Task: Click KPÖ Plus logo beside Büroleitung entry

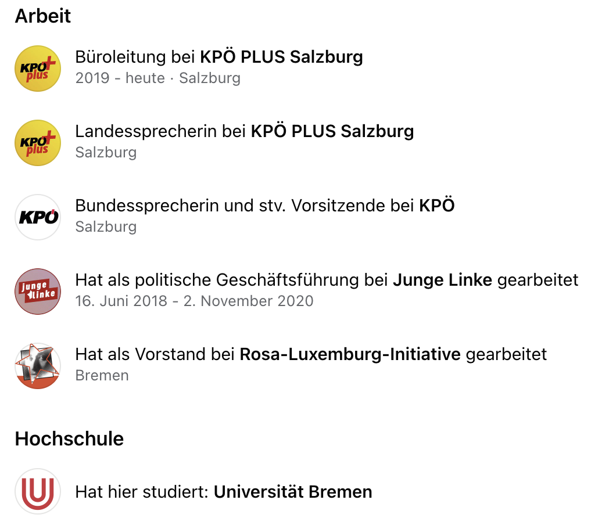Action: pyautogui.click(x=38, y=69)
